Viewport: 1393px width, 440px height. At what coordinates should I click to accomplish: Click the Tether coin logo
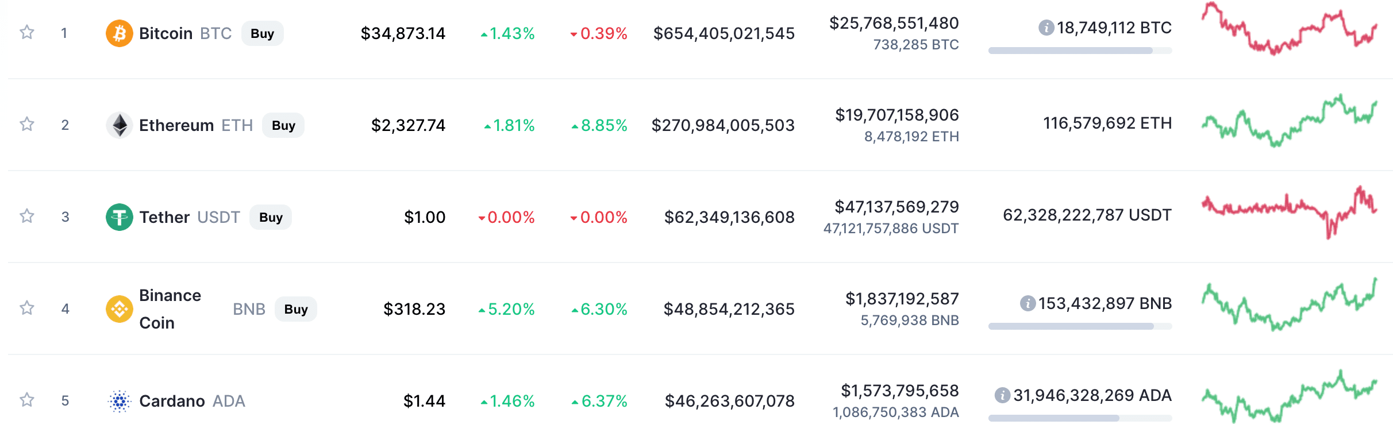tap(119, 217)
